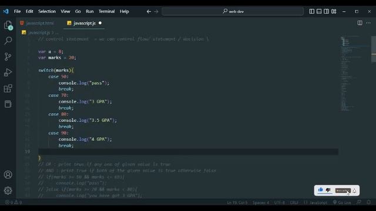Click the thumbs-up icon in the overlay

(320, 190)
